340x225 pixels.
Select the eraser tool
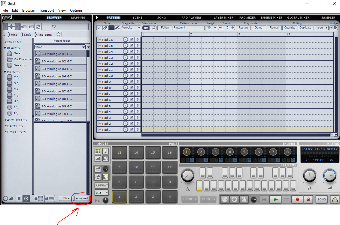click(x=105, y=28)
